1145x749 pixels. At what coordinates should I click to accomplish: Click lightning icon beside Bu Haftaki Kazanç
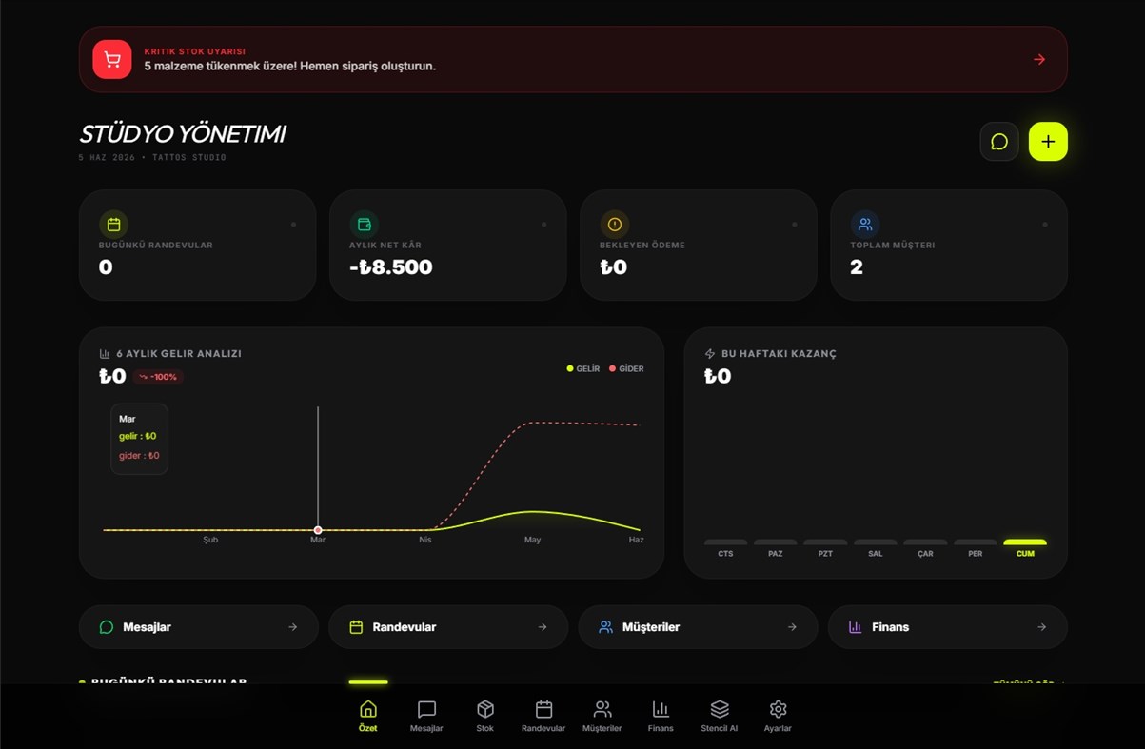(710, 354)
